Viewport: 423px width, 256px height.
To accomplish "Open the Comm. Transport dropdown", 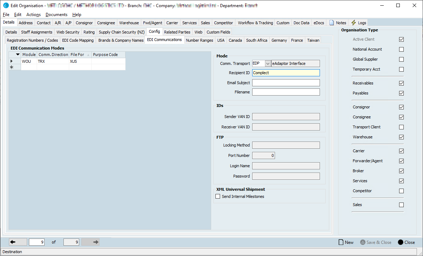I will tap(267, 63).
